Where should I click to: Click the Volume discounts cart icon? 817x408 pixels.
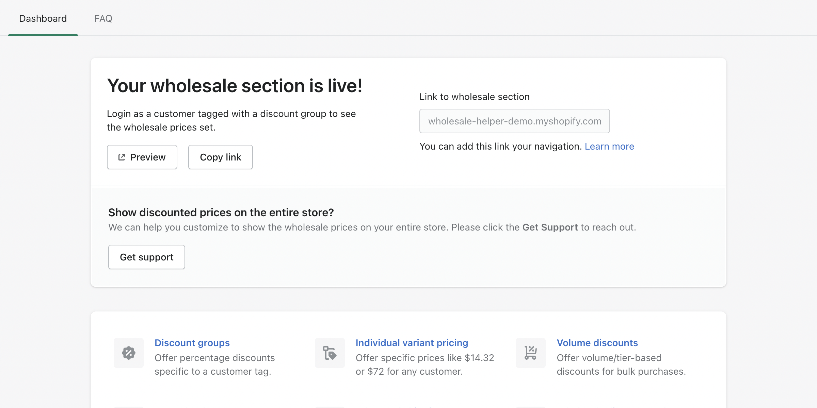(x=531, y=353)
